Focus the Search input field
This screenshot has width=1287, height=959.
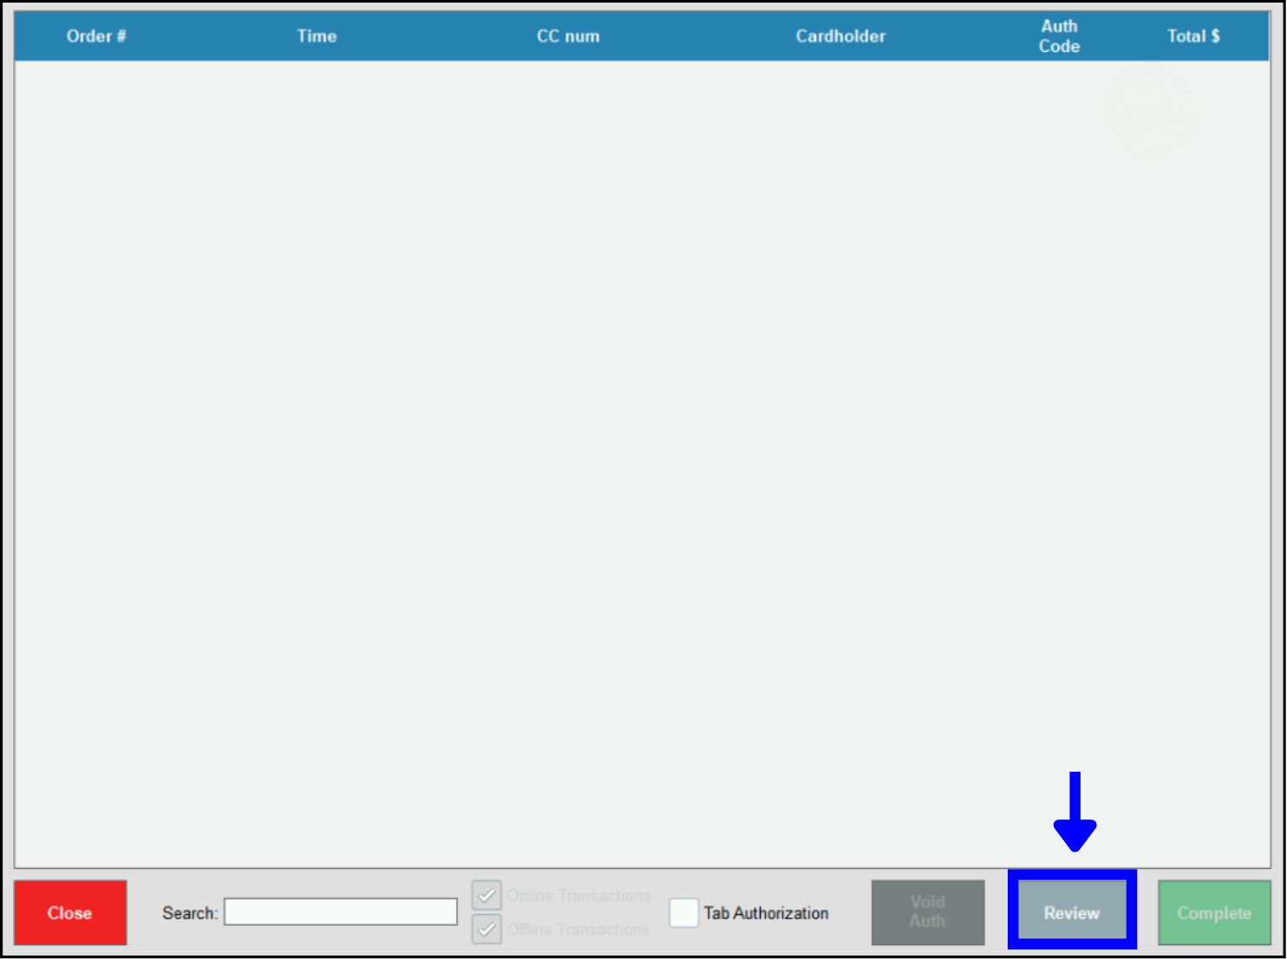click(340, 912)
